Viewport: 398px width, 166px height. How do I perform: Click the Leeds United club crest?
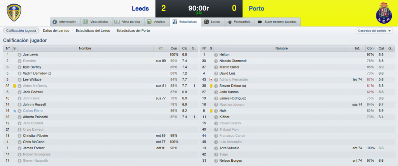pos(14,13)
